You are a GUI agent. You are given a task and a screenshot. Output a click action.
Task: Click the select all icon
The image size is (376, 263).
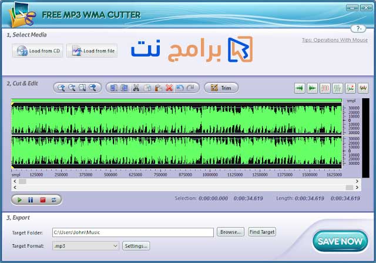[113, 88]
